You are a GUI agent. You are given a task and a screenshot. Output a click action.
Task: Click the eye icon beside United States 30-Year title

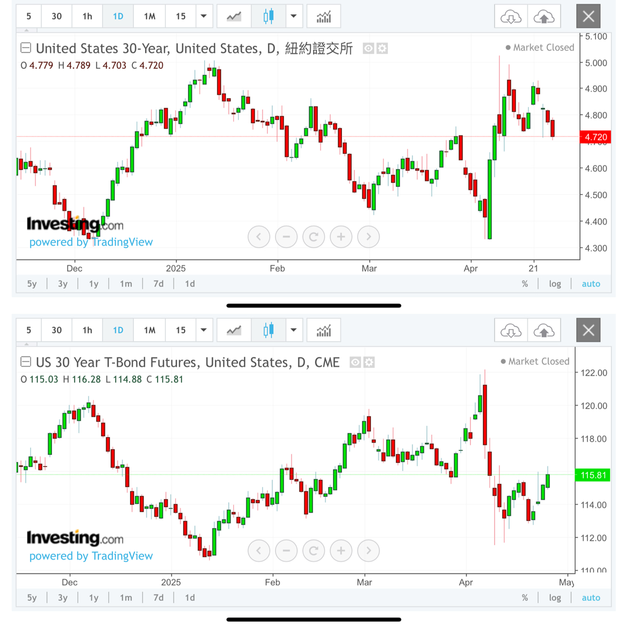click(x=367, y=49)
